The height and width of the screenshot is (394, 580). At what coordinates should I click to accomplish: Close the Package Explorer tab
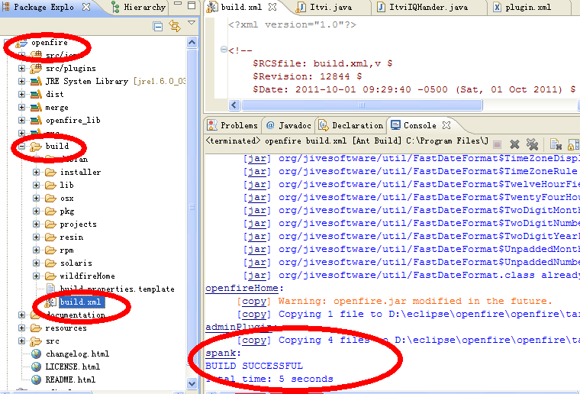click(x=86, y=7)
